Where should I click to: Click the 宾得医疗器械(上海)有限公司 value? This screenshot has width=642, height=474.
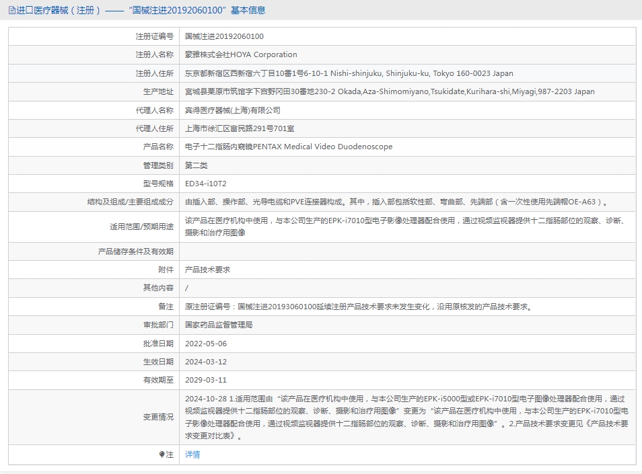233,110
